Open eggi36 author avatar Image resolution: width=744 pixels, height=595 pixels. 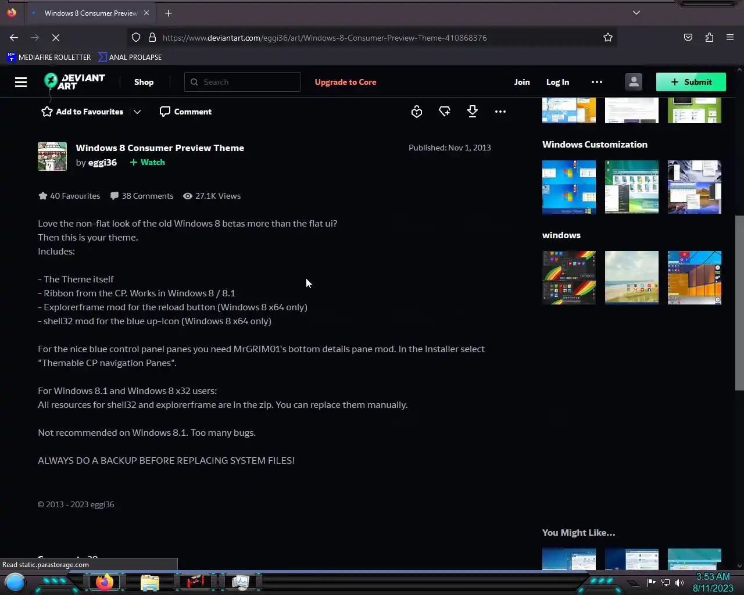(x=52, y=156)
